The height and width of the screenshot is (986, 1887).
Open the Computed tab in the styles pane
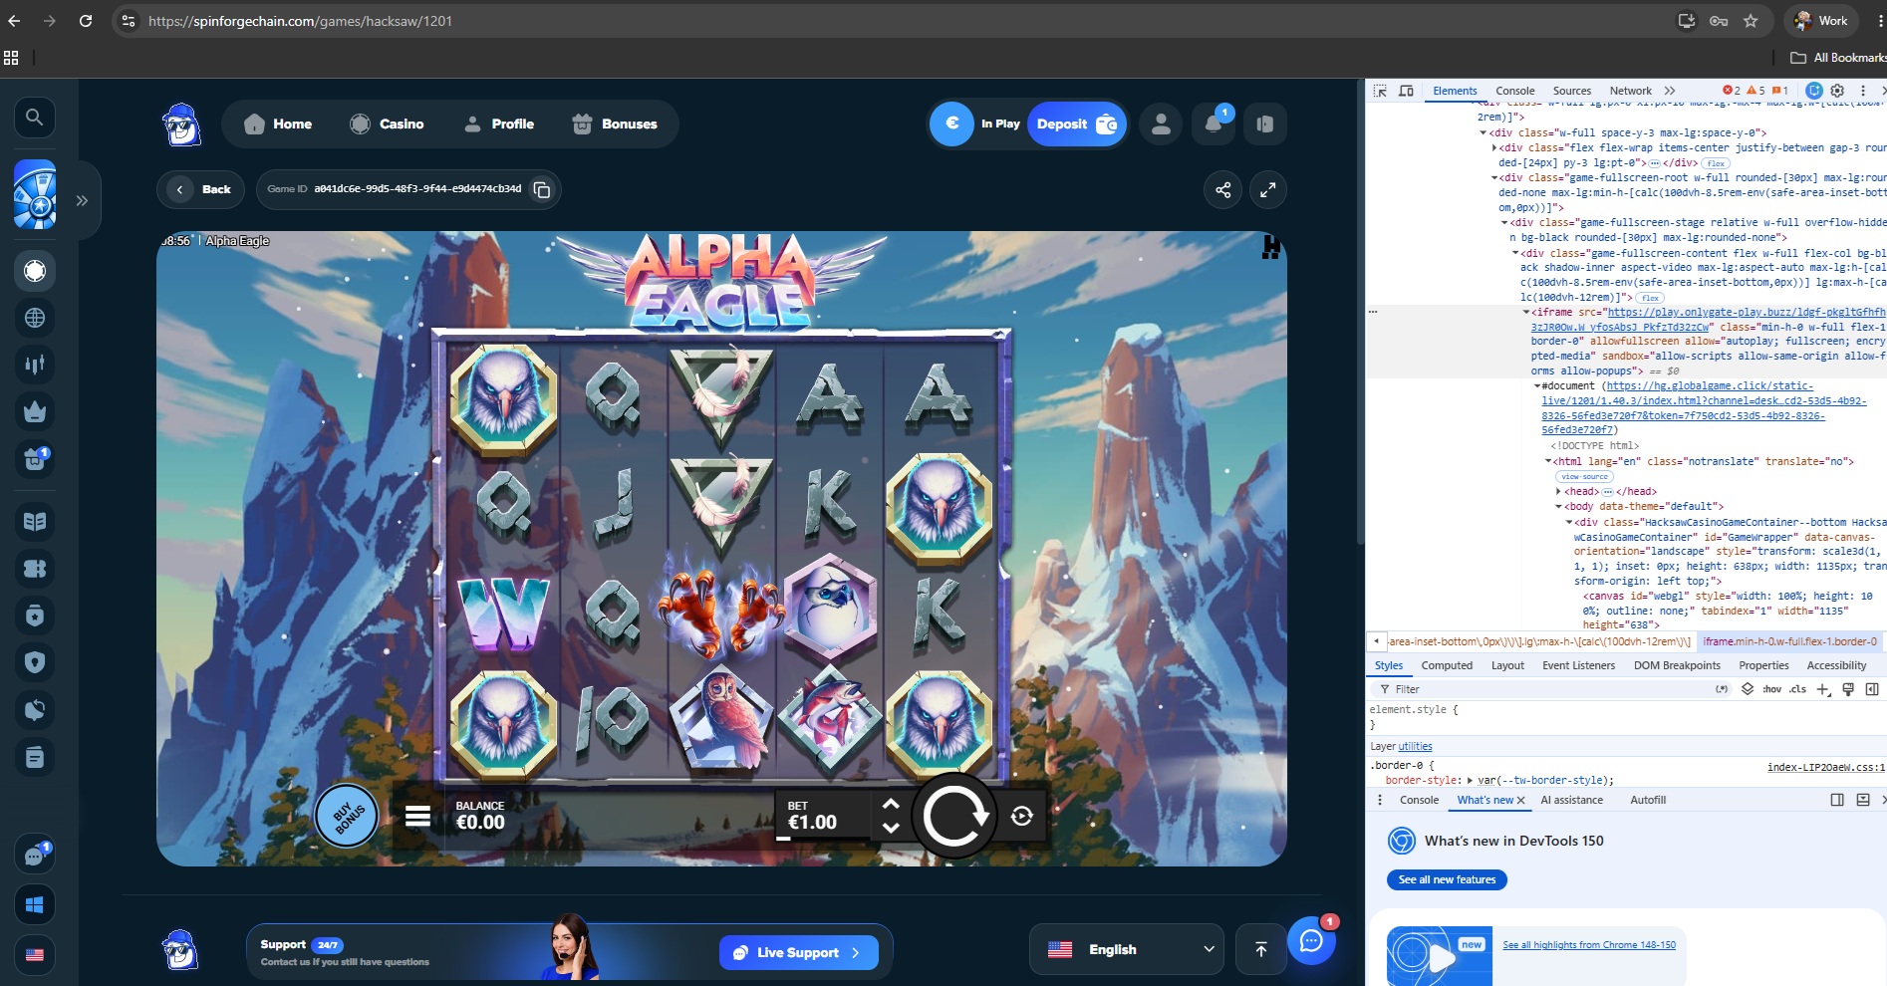1447,665
